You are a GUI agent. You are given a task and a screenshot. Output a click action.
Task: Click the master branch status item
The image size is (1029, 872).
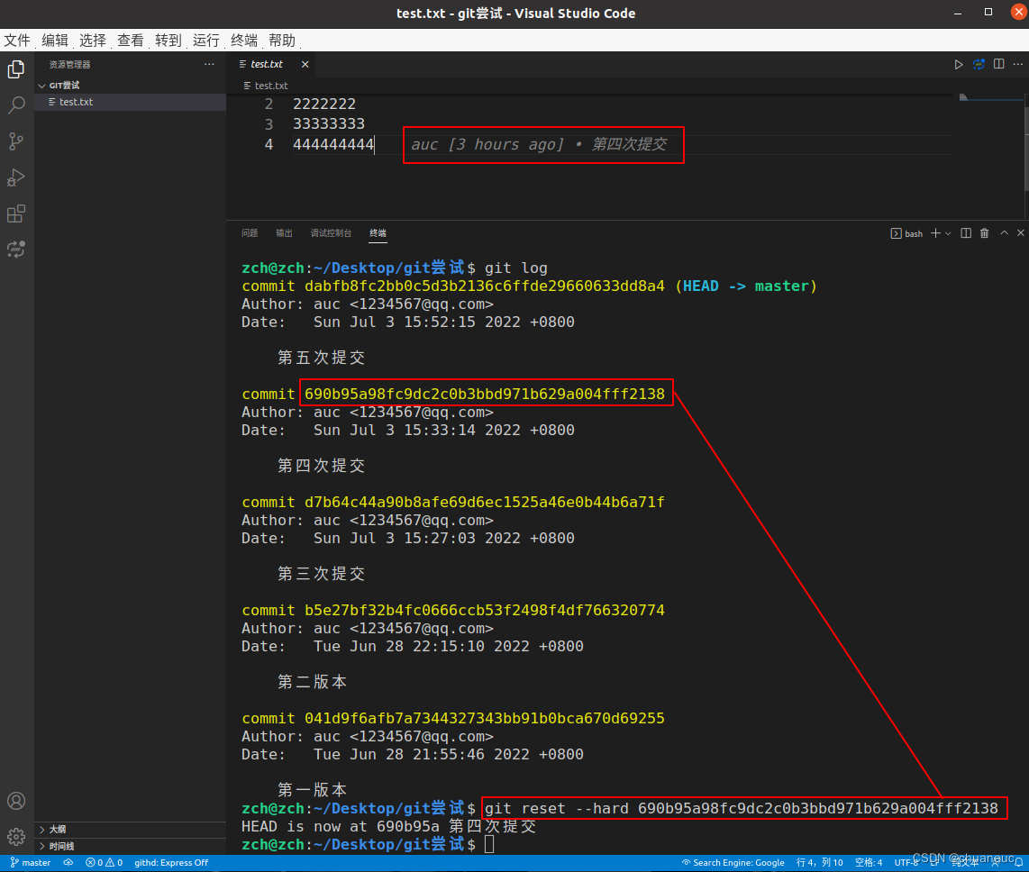[x=31, y=863]
